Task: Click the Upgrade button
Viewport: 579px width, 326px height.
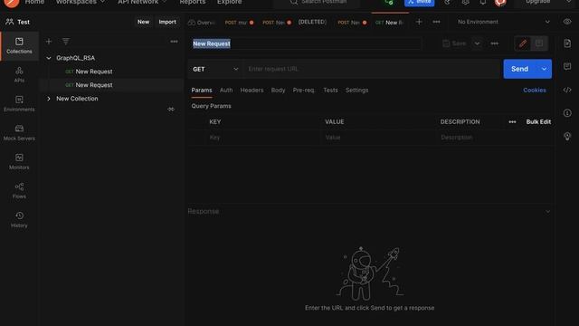Action: [538, 2]
